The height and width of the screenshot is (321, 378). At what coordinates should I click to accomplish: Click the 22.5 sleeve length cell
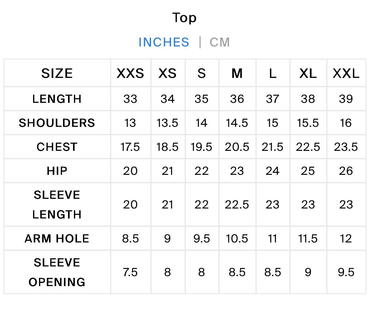pyautogui.click(x=237, y=205)
